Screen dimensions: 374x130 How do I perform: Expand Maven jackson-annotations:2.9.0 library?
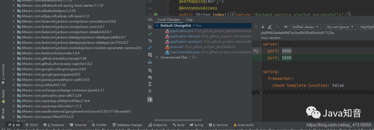coord(14,21)
